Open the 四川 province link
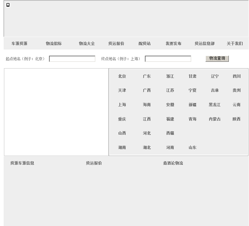 pos(237,76)
